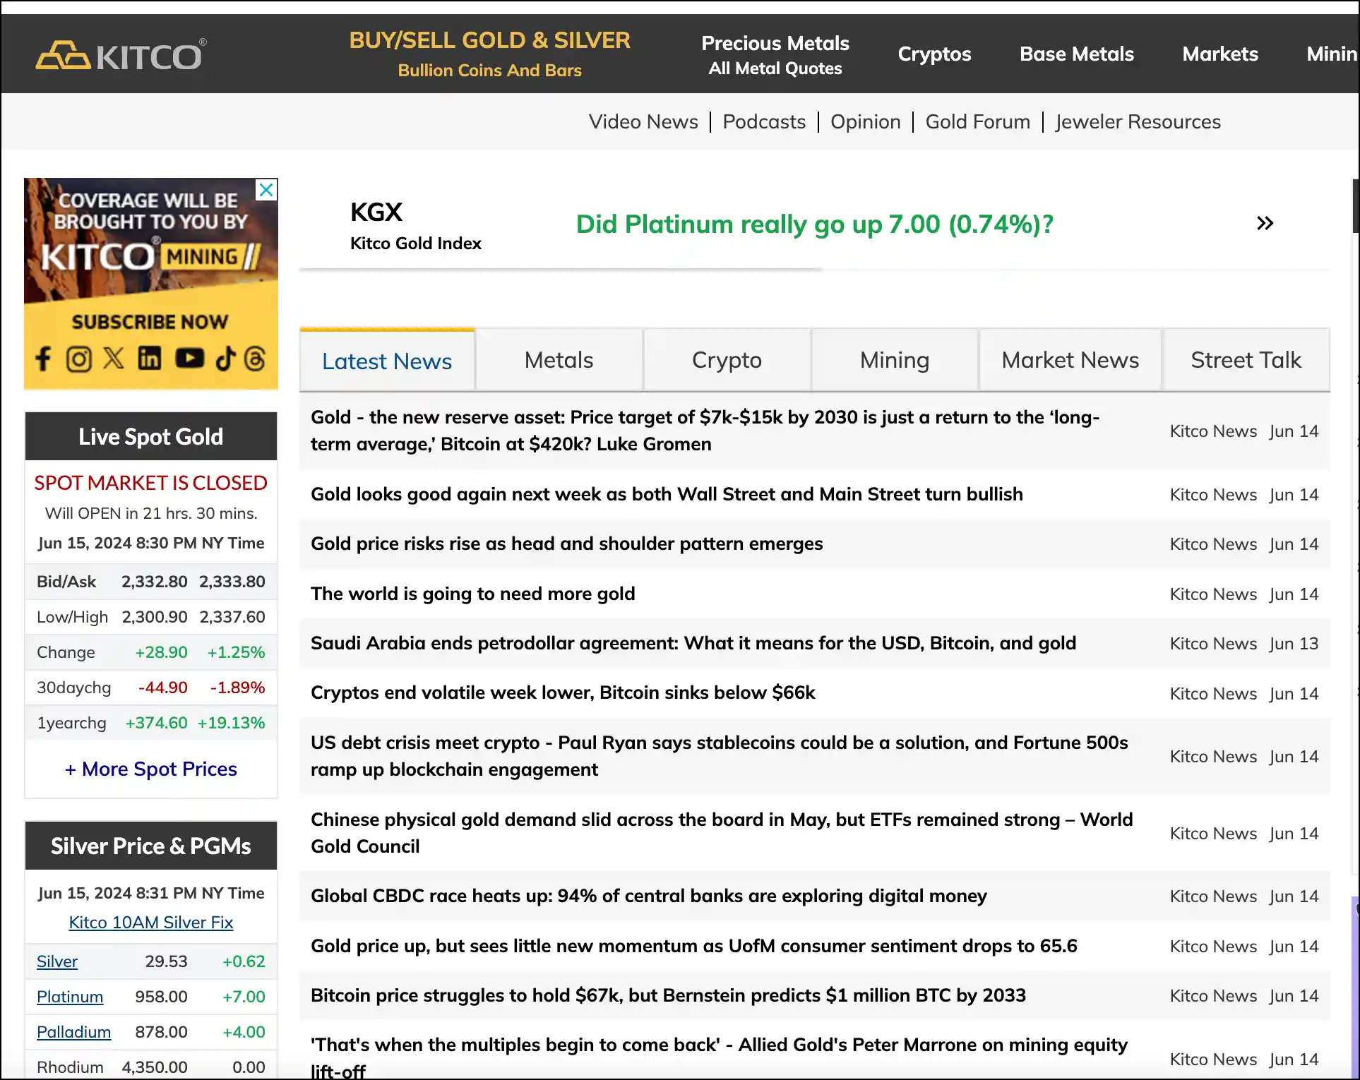Open Chinese physical gold demand article
Image resolution: width=1360 pixels, height=1080 pixels.
point(722,833)
